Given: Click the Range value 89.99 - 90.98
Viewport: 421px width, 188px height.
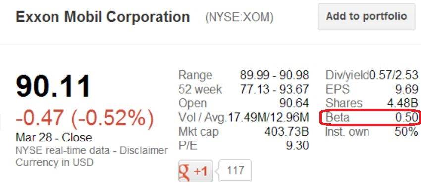Looking at the screenshot, I should (x=274, y=75).
